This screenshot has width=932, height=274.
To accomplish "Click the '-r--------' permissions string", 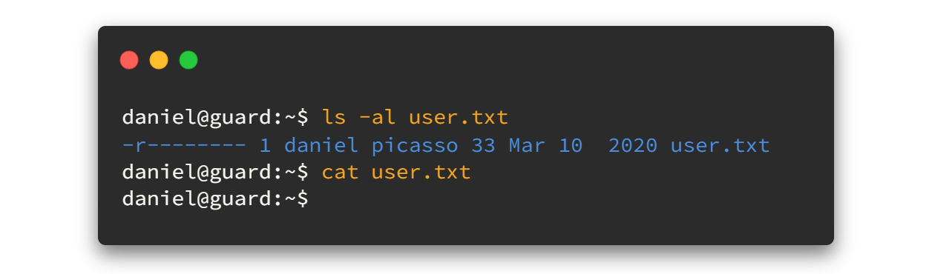I will pyautogui.click(x=184, y=145).
